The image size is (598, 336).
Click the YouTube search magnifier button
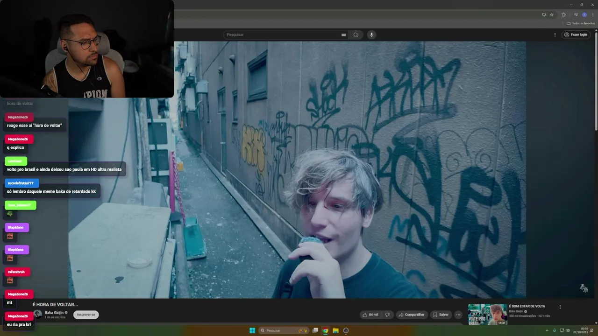(356, 35)
